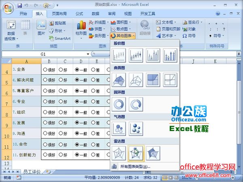Click the Name Box showing G1
Viewport: 243px width, 182px height.
click(44, 54)
